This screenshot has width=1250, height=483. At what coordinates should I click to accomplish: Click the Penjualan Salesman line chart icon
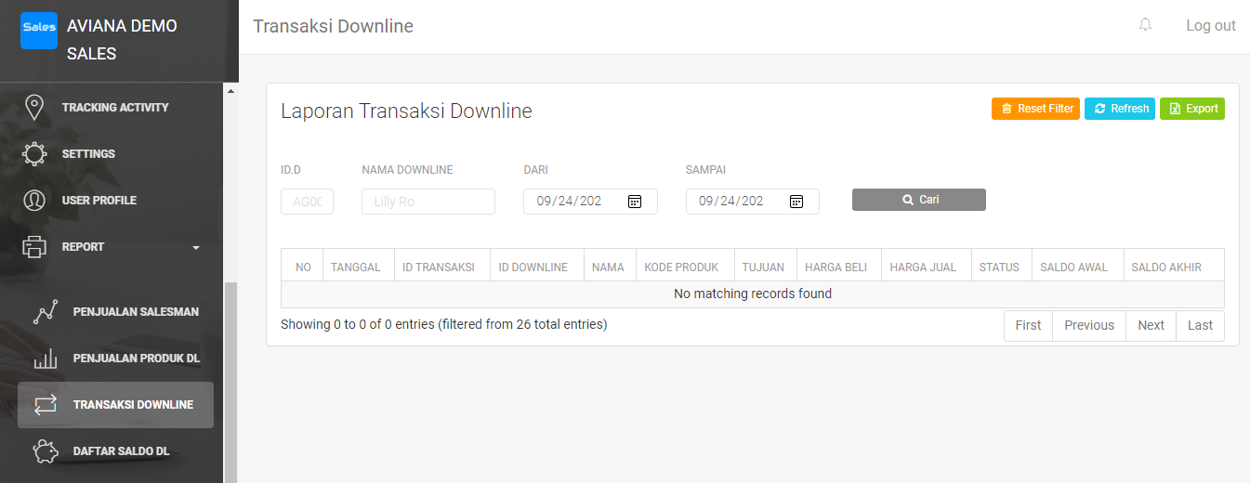click(x=46, y=312)
